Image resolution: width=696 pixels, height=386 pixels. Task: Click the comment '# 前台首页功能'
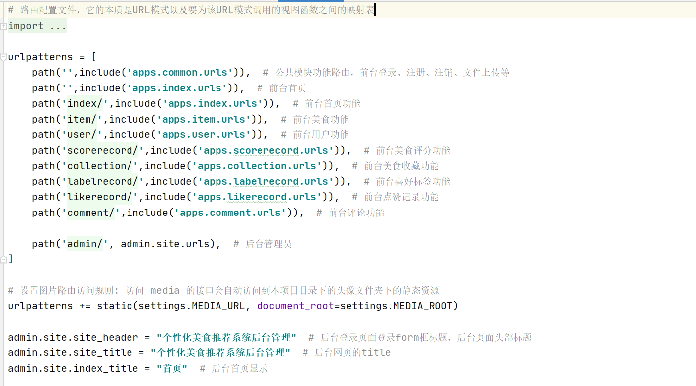[x=327, y=103]
